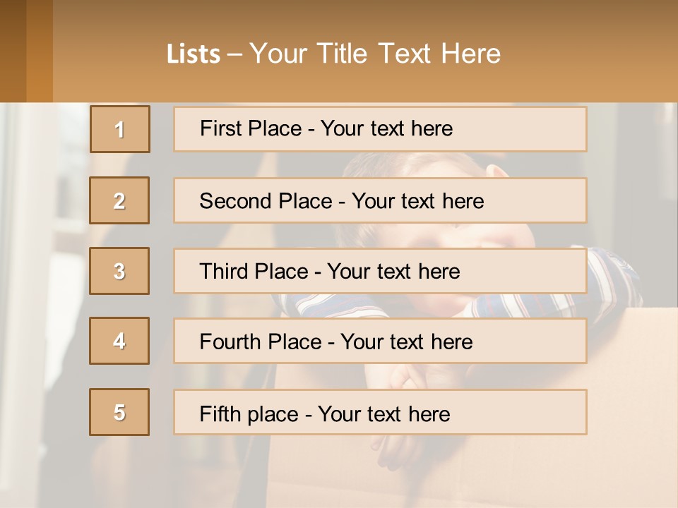This screenshot has width=678, height=508.
Task: Click the number 1 box
Action: (120, 129)
